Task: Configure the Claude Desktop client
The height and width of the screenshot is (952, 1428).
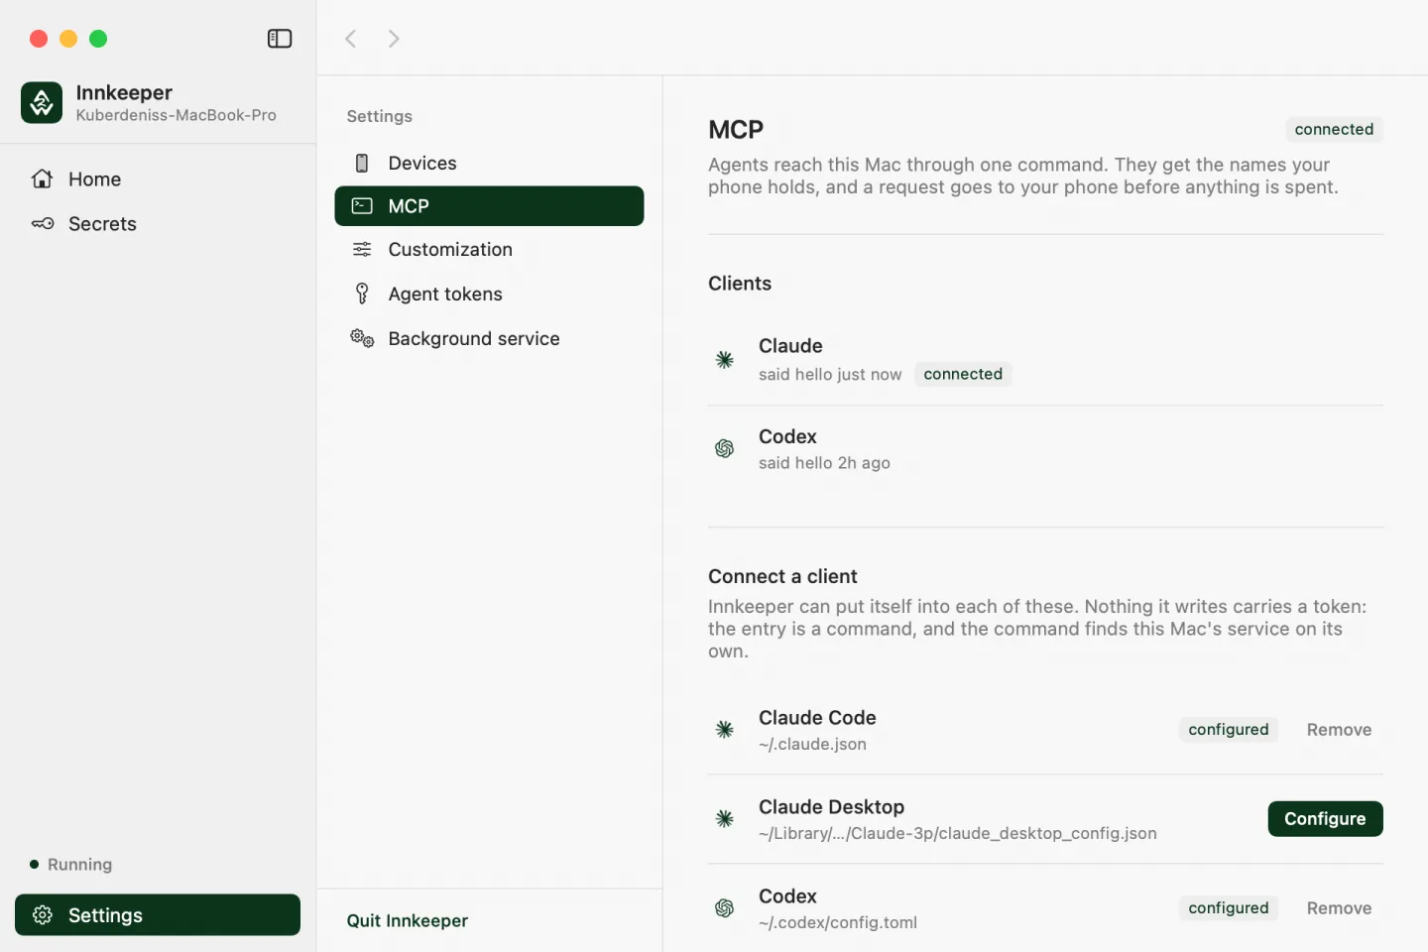Action: click(1325, 819)
